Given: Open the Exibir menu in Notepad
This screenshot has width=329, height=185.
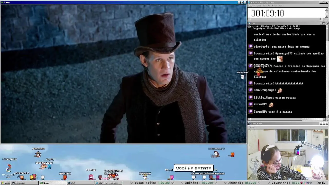Looking at the screenshot, I should tap(274, 6).
